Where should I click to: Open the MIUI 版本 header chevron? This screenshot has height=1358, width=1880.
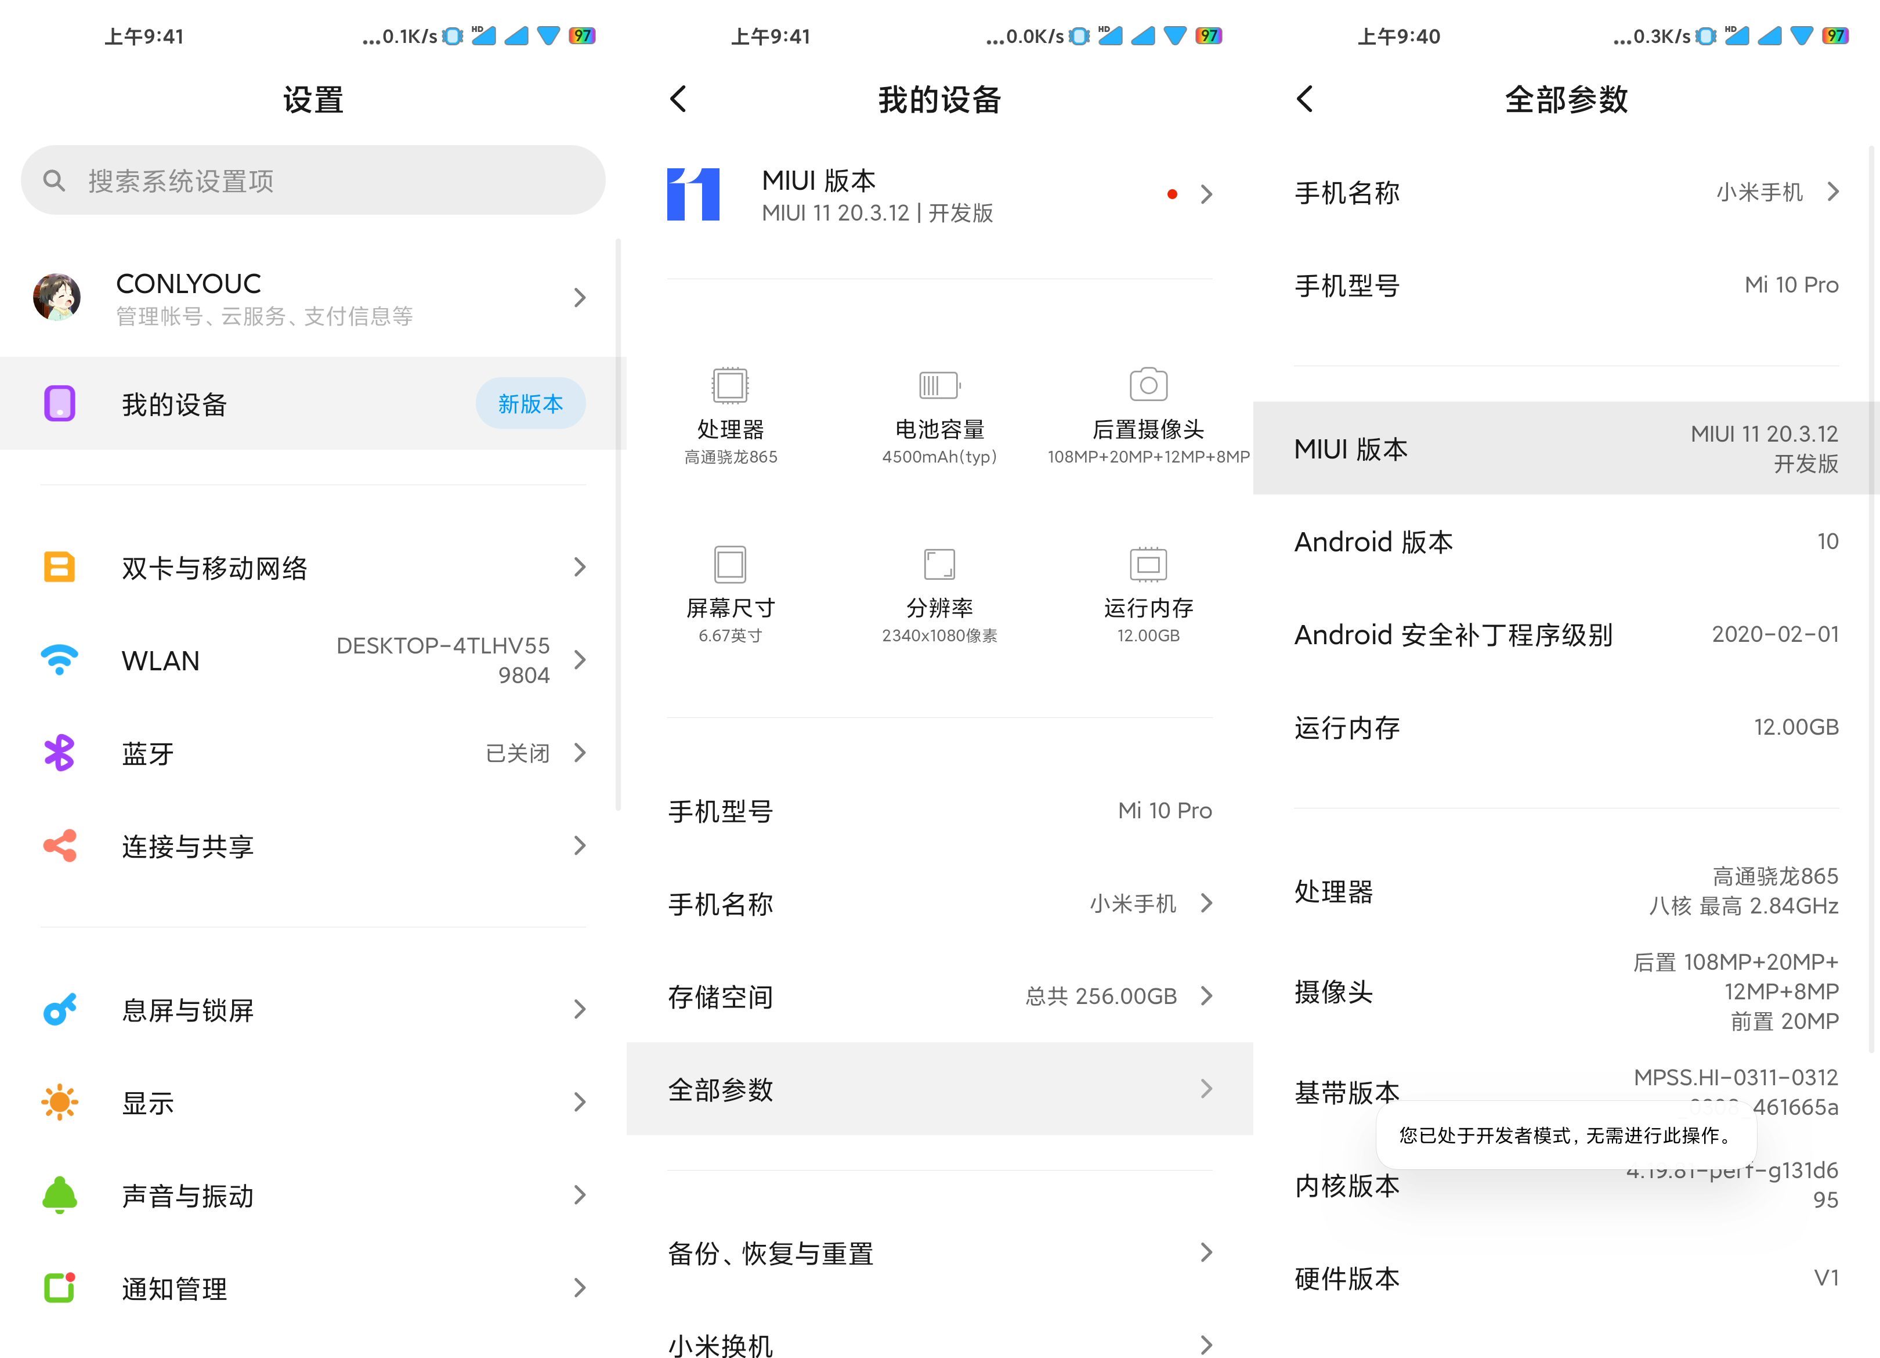1207,194
